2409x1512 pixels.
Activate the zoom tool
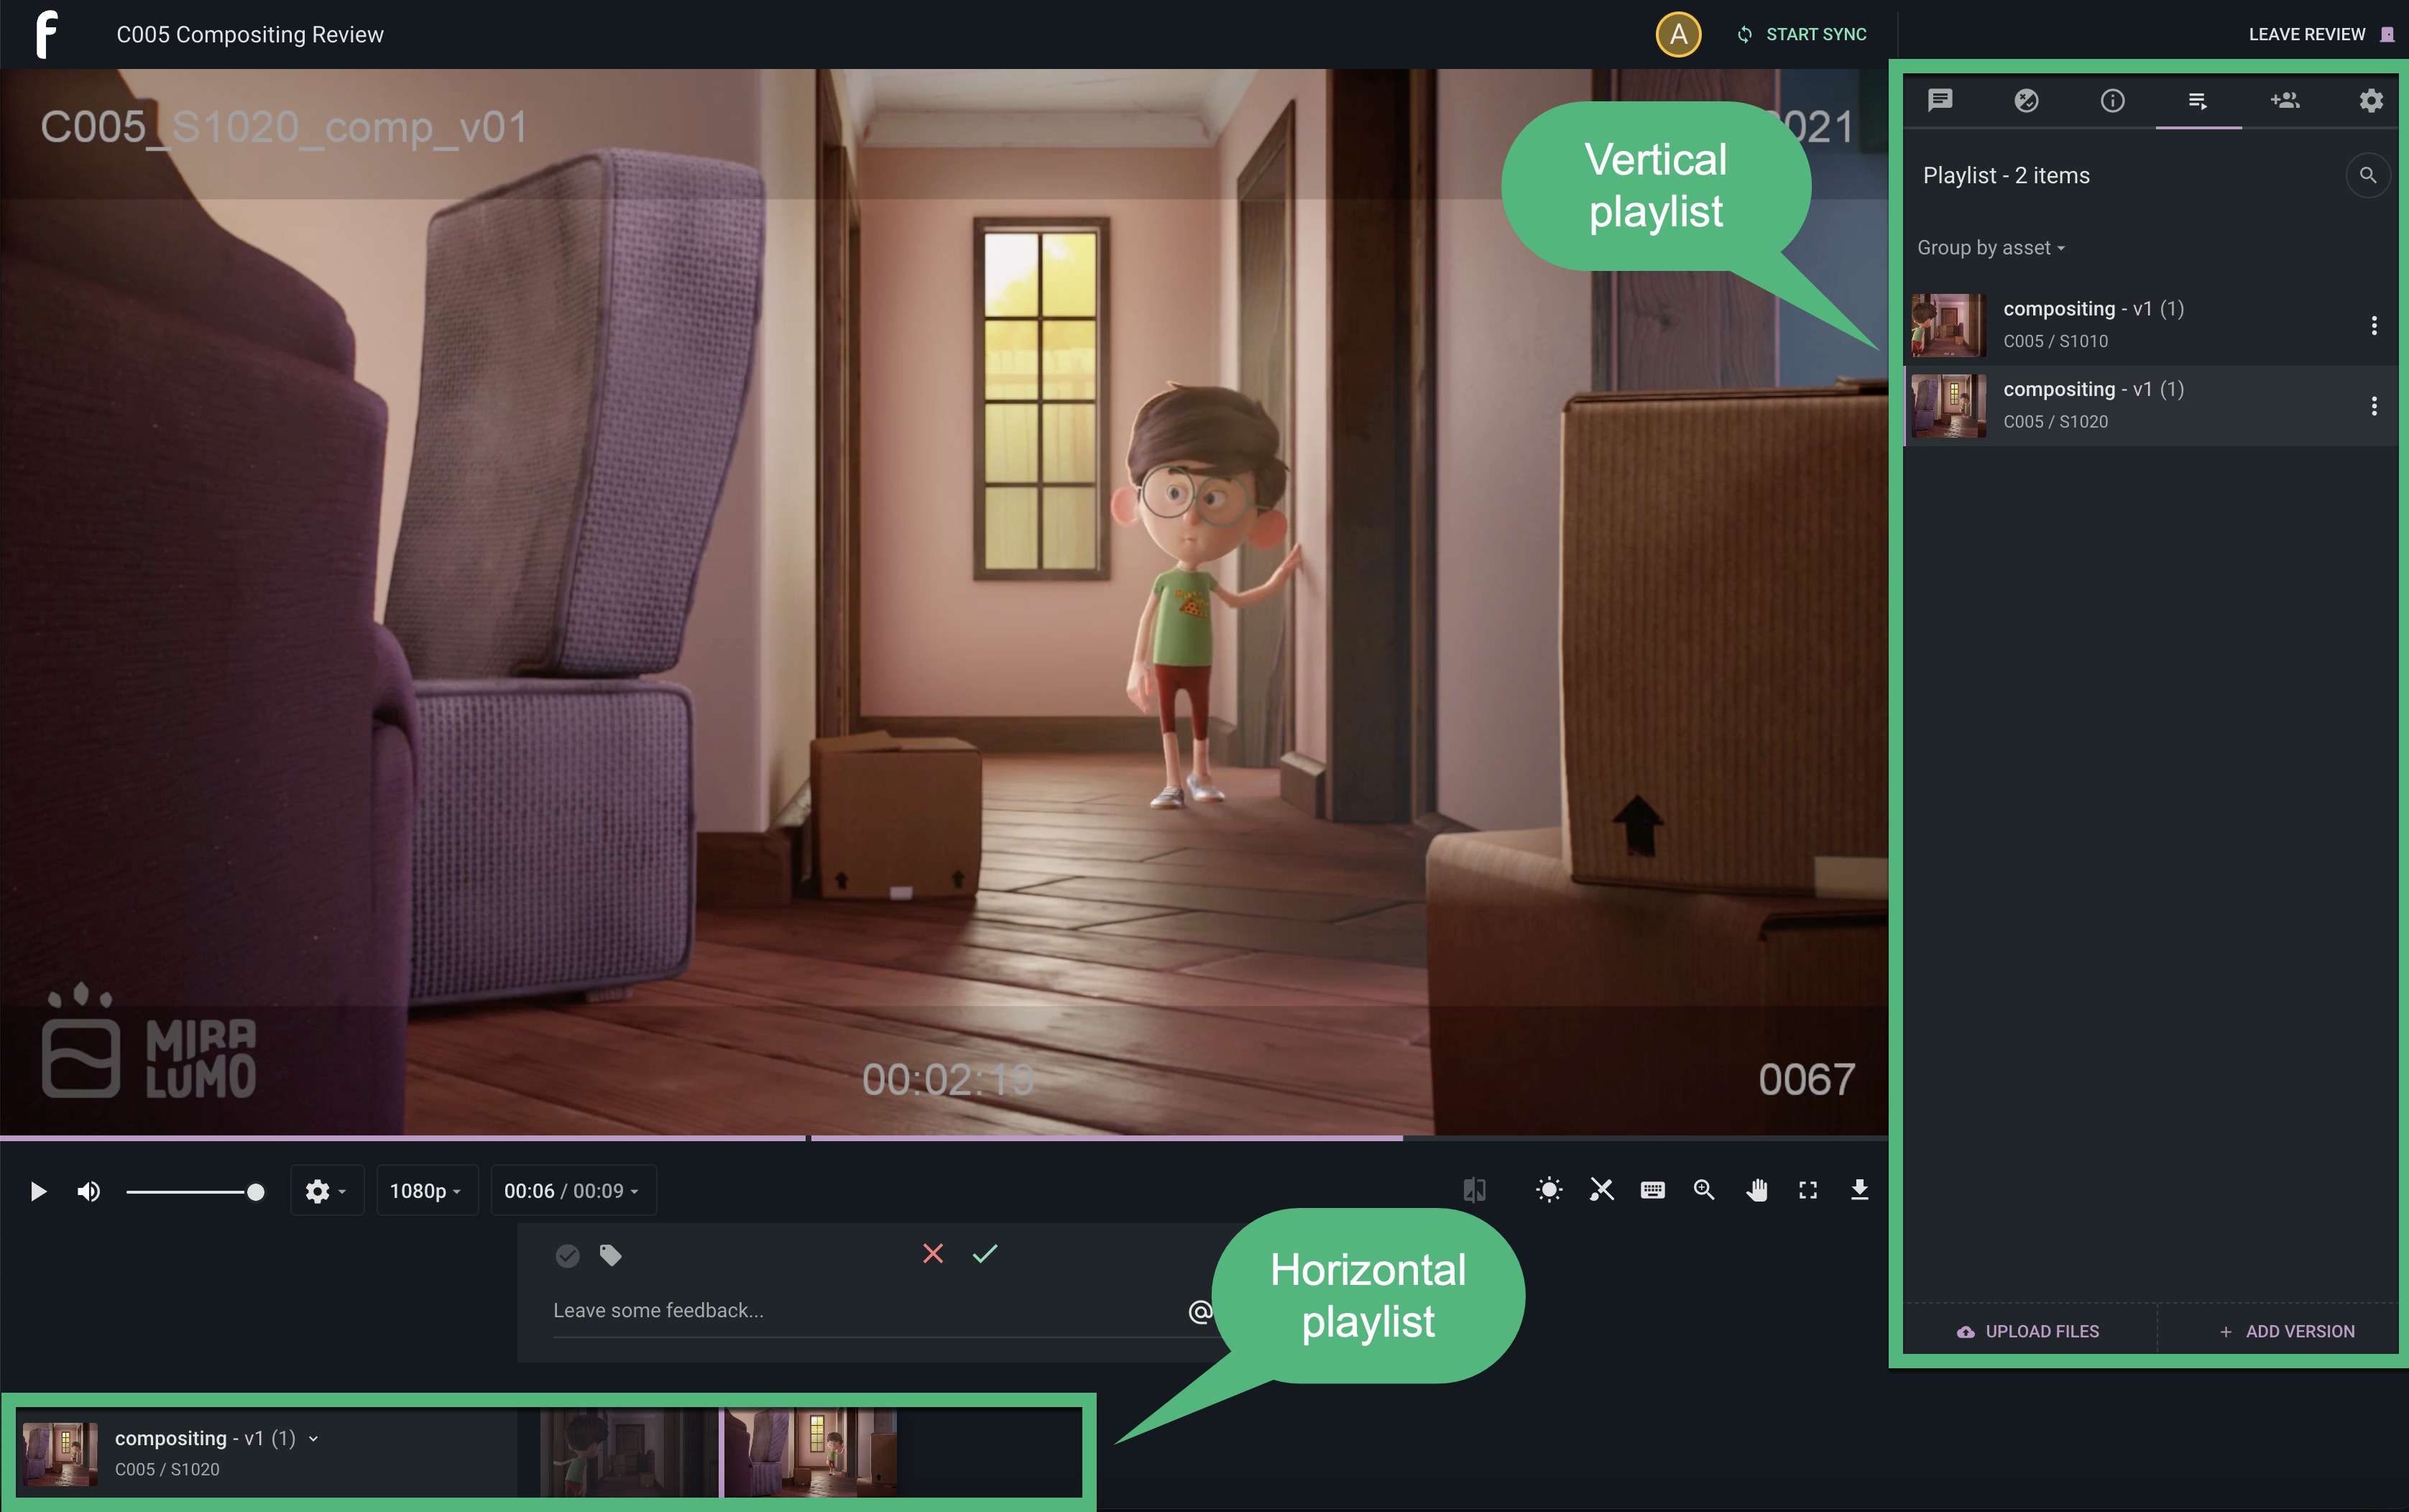click(1704, 1190)
